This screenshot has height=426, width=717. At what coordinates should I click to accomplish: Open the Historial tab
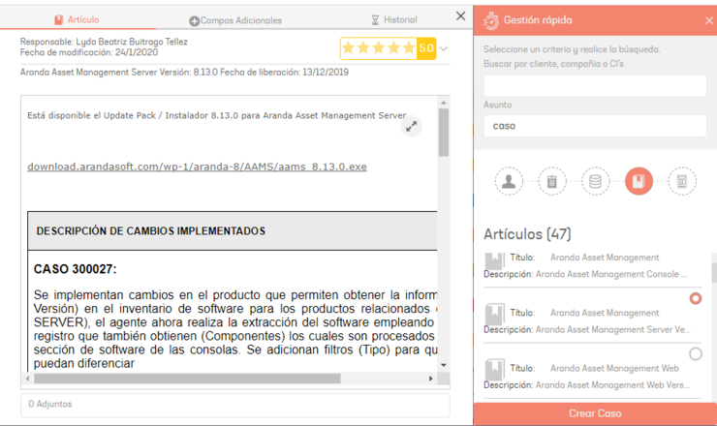[x=393, y=19]
